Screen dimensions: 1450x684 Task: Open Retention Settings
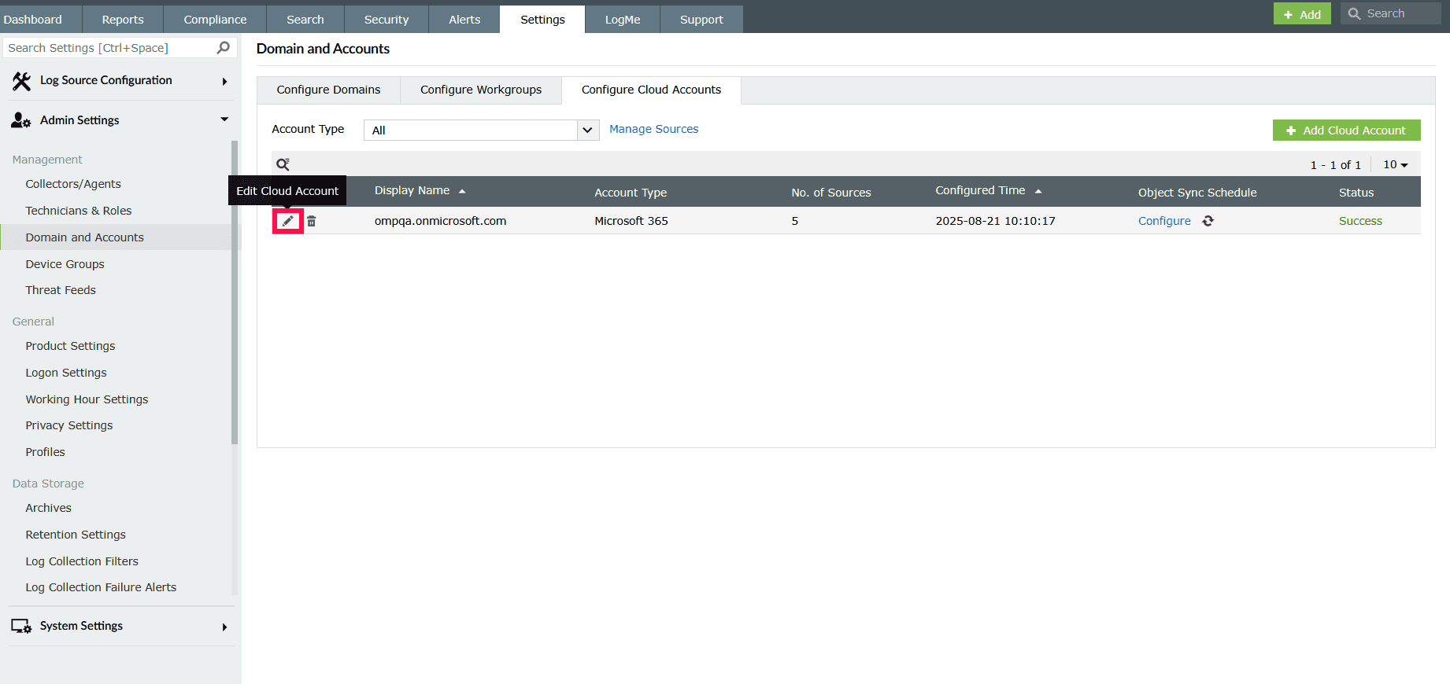click(x=76, y=535)
